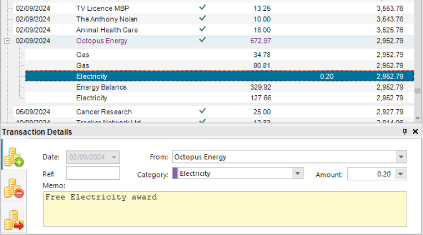The height and width of the screenshot is (235, 423).
Task: Open the Category dropdown arrow
Action: pos(298,174)
